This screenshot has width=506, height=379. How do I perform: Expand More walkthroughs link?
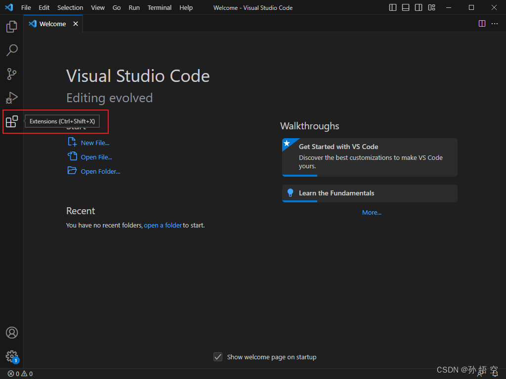pos(372,213)
